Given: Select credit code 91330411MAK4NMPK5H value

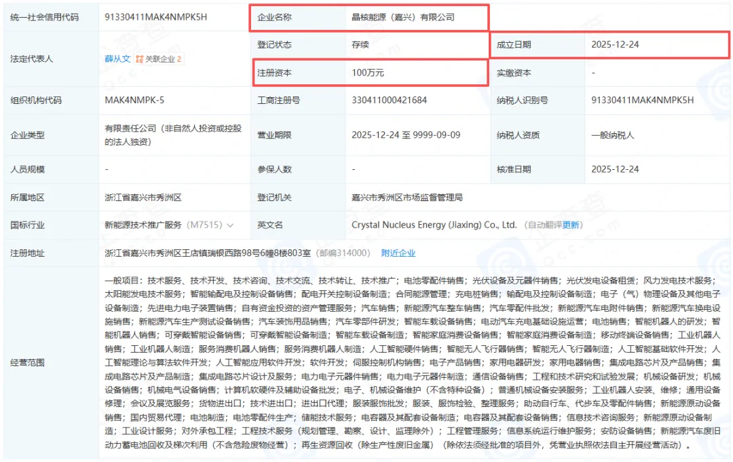Looking at the screenshot, I should click(155, 17).
